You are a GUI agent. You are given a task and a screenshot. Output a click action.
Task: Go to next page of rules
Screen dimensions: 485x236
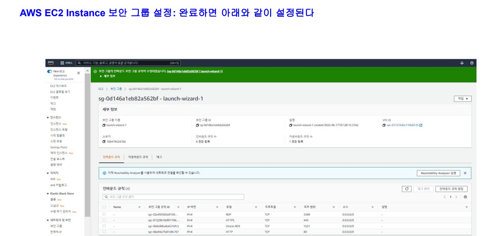coord(456,197)
